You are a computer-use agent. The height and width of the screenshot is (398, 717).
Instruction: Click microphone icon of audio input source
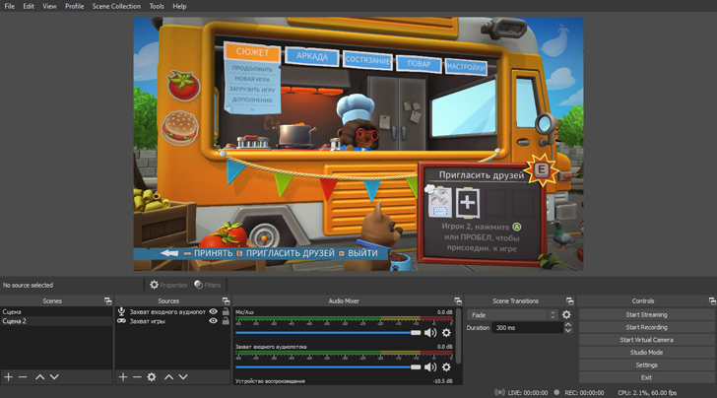click(x=122, y=311)
